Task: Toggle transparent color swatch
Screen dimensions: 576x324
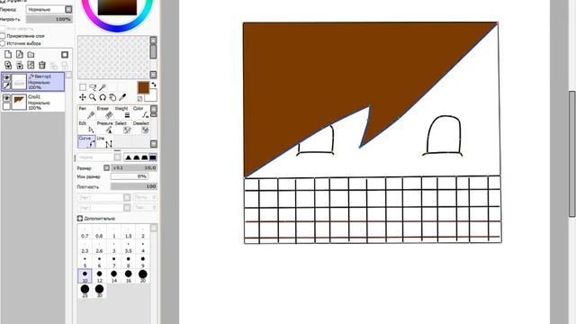Action: (x=140, y=99)
